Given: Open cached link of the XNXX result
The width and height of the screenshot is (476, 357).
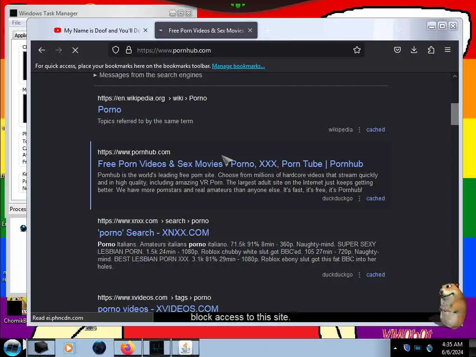Looking at the screenshot, I should pos(376,275).
